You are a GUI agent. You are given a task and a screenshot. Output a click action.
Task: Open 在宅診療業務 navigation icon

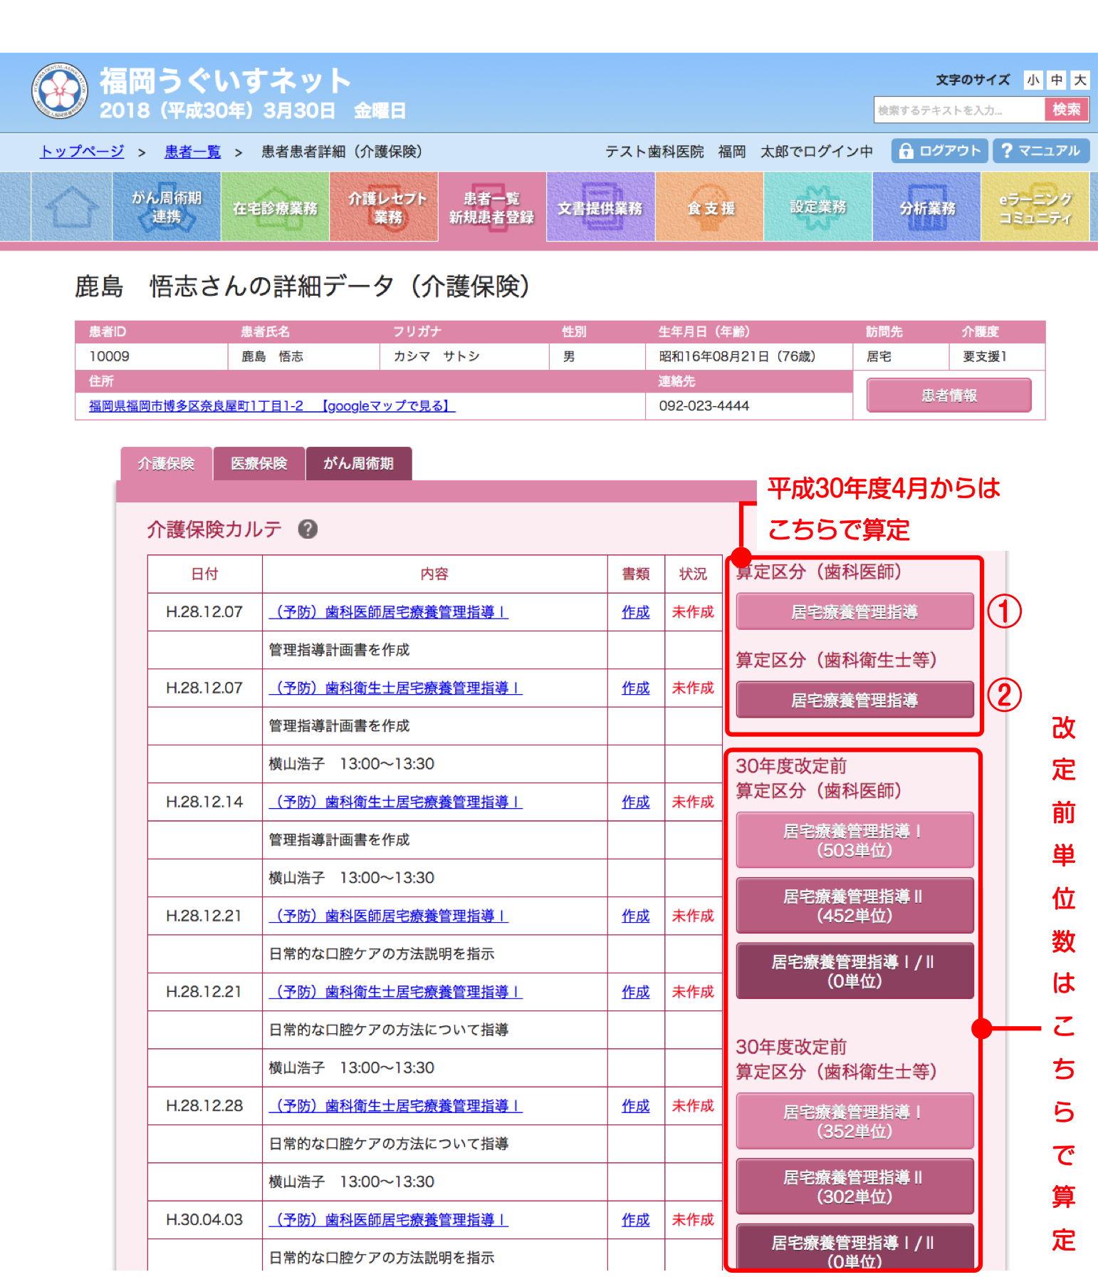click(275, 207)
